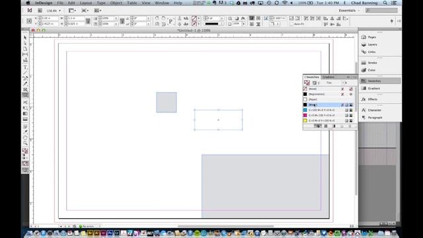This screenshot has width=423, height=238.
Task: Open the Layout menu
Action: pos(86,3)
